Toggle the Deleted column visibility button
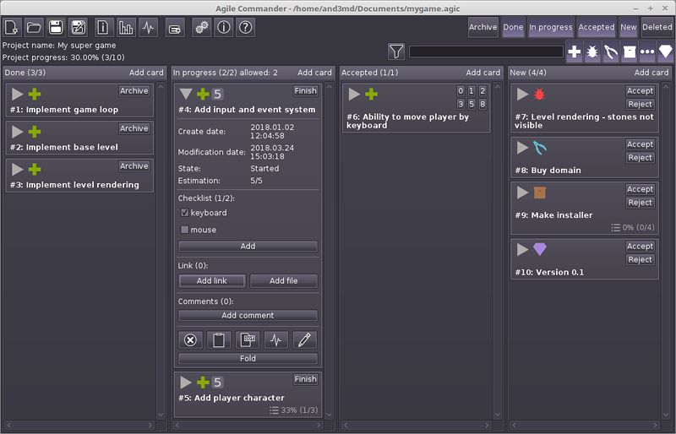The image size is (676, 434). 657,27
